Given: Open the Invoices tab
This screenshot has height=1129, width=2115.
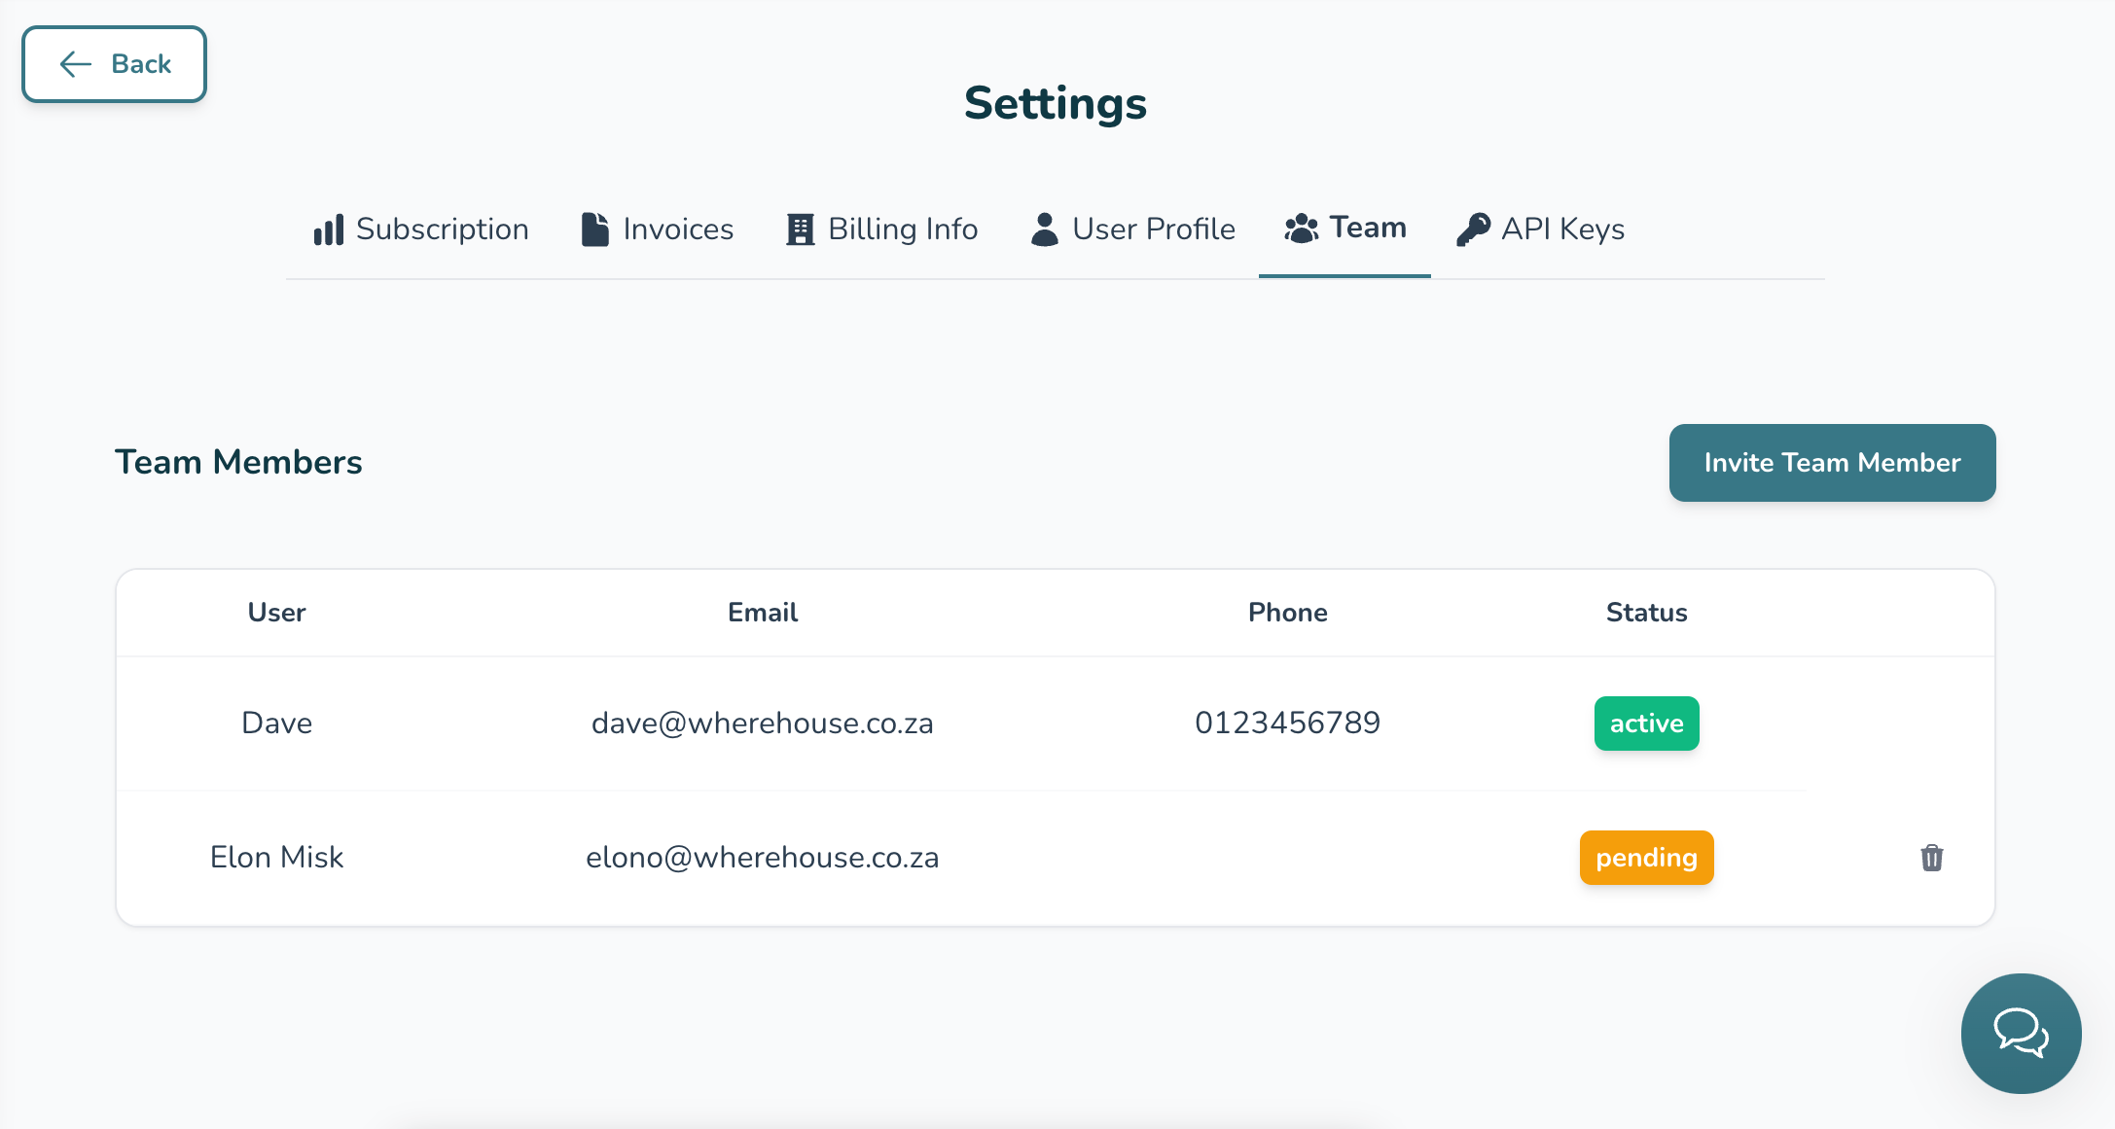Looking at the screenshot, I should (678, 229).
